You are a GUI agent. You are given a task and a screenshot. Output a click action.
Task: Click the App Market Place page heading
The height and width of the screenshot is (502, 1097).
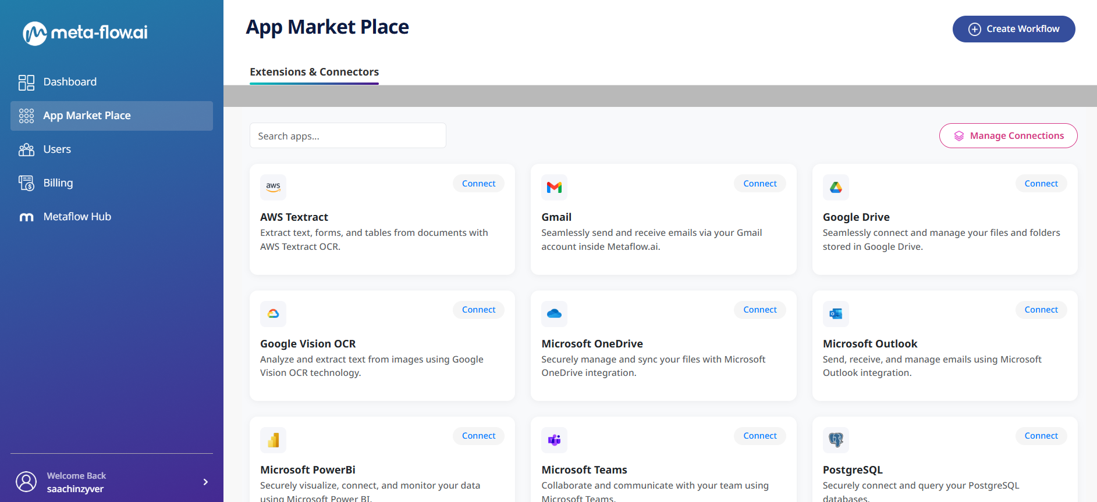328,27
